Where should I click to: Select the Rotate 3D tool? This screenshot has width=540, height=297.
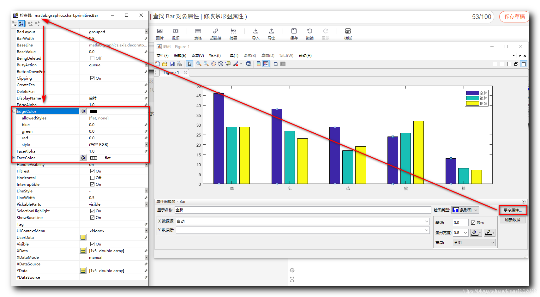pyautogui.click(x=221, y=64)
